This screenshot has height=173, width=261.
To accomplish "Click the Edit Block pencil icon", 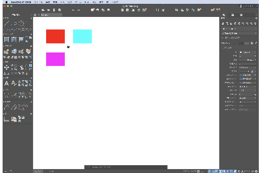I will (x=21, y=52).
